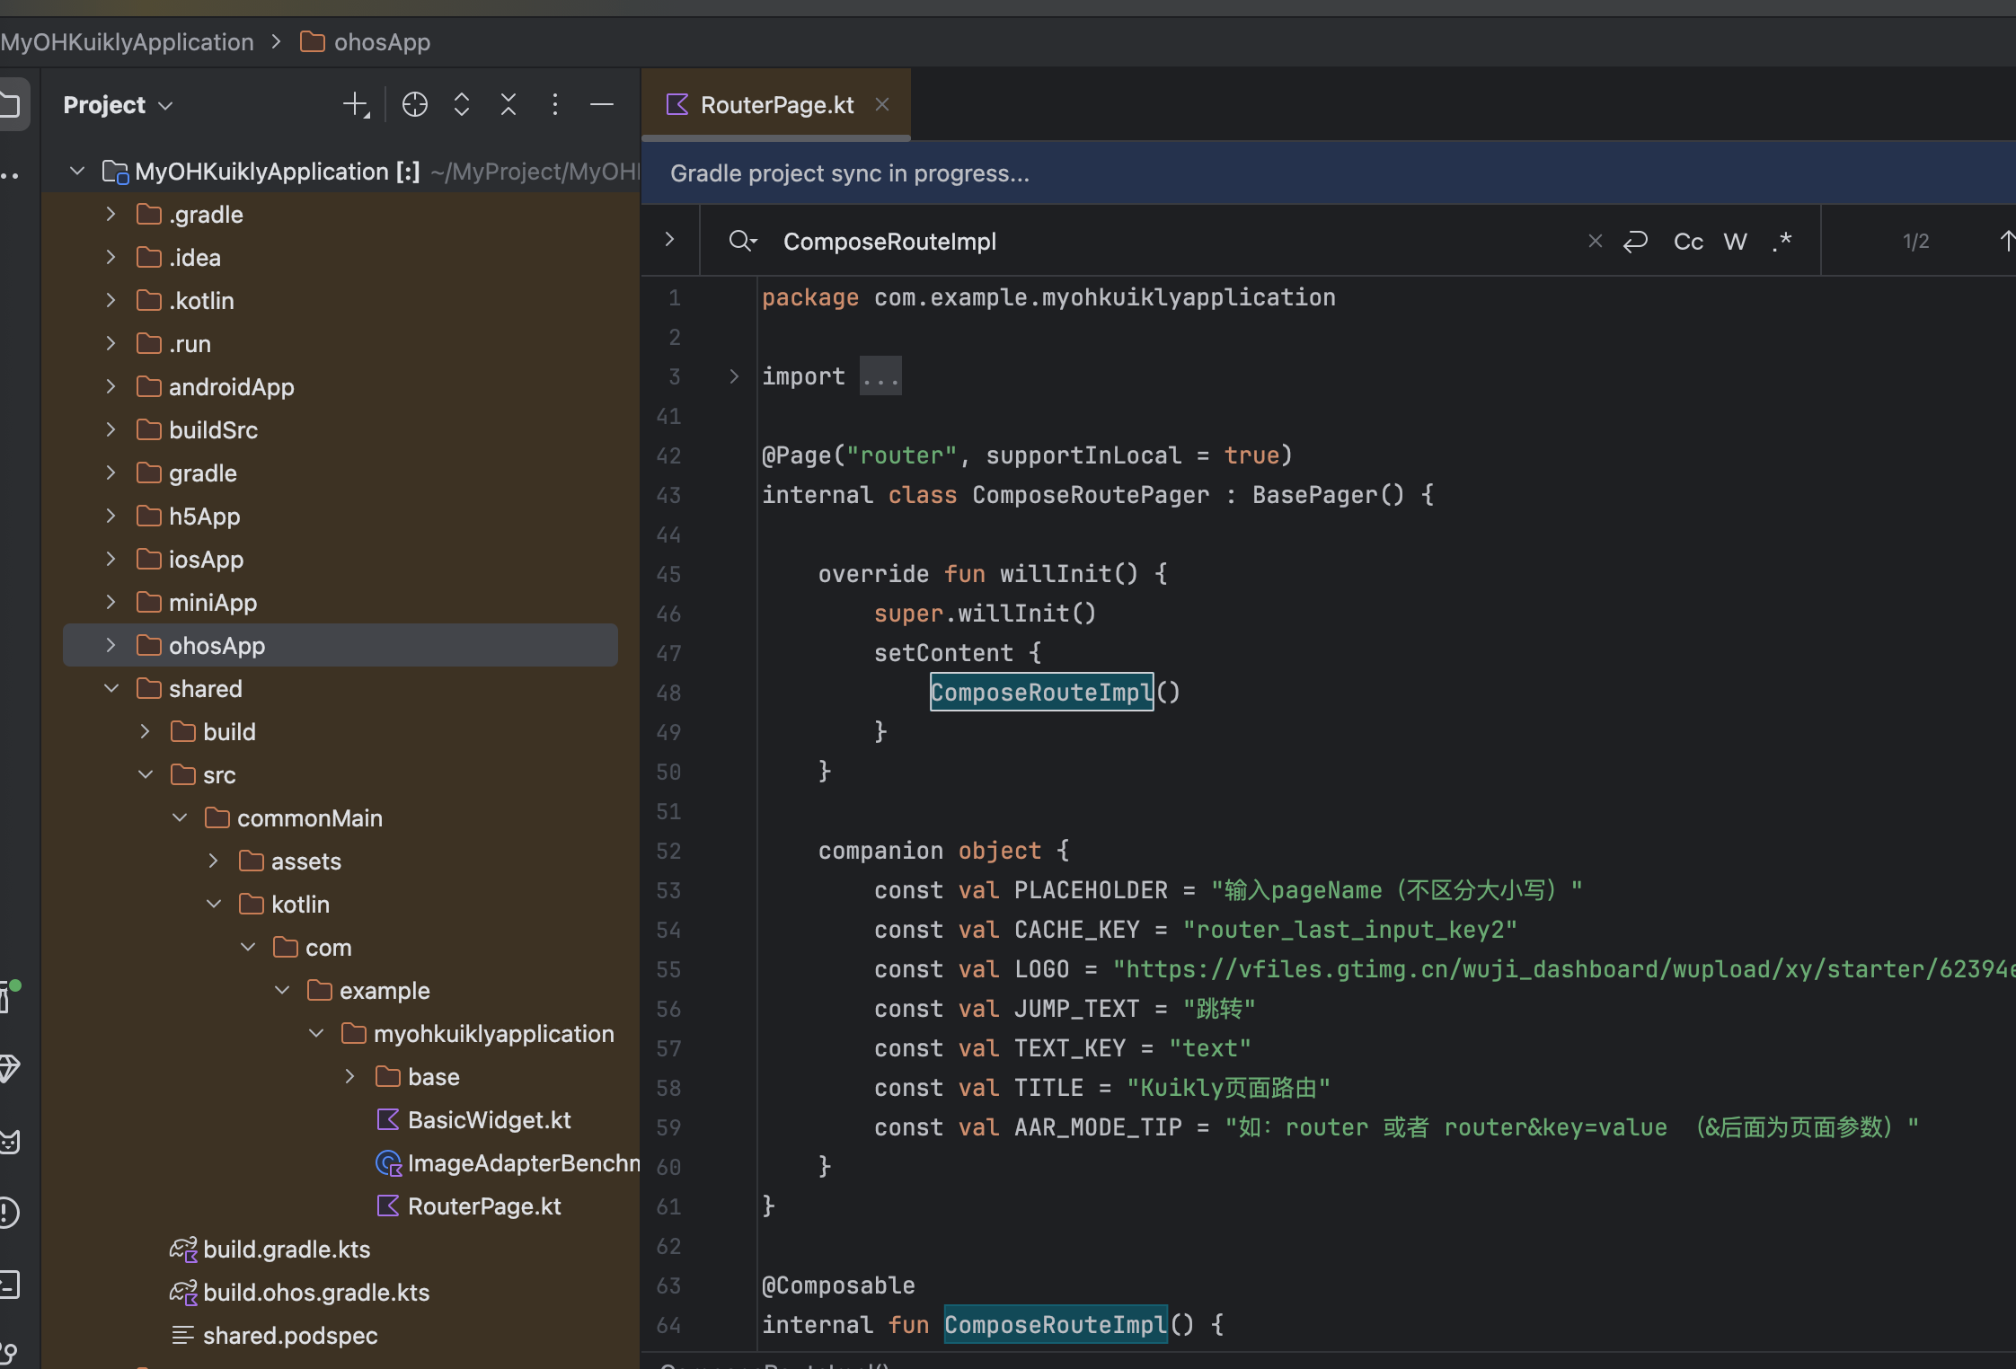Close the RouterPage.kt tab
The width and height of the screenshot is (2016, 1369).
[882, 105]
